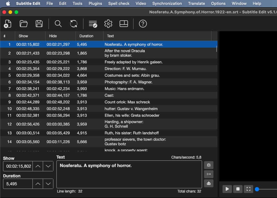Open Help question mark icon
This screenshot has height=198, width=277.
[x=143, y=24]
